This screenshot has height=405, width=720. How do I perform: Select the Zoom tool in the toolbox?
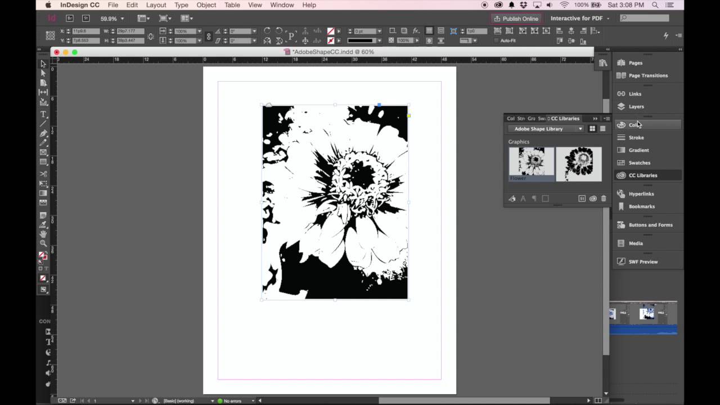(43, 243)
